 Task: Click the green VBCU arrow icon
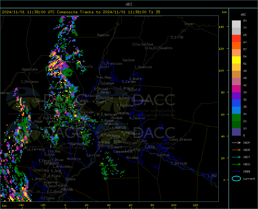pos(236,164)
